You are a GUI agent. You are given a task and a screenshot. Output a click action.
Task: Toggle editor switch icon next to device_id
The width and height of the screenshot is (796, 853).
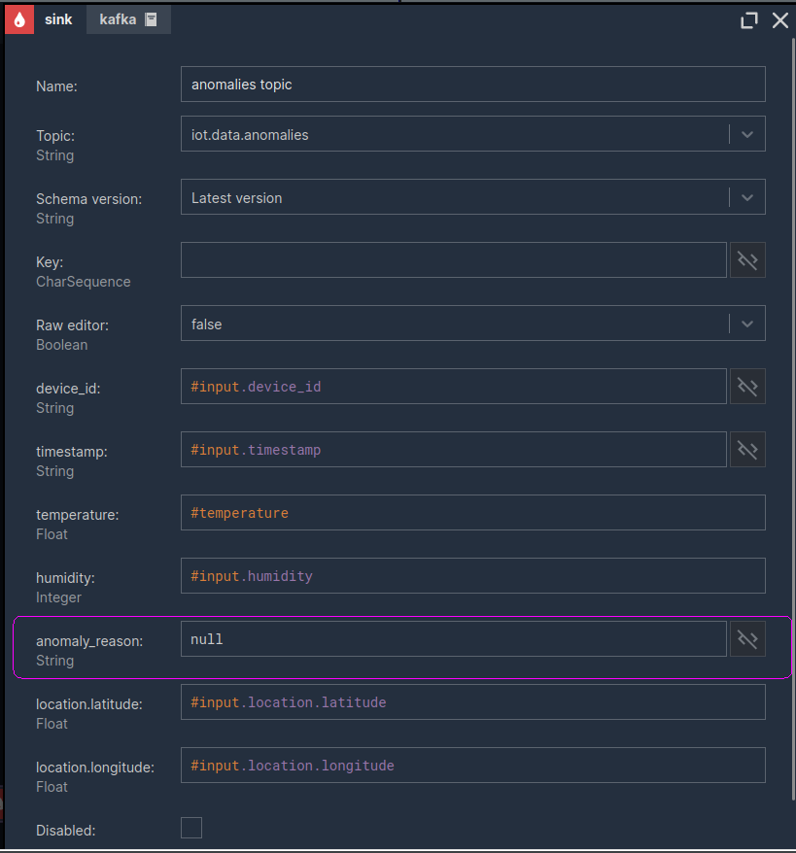click(x=747, y=387)
